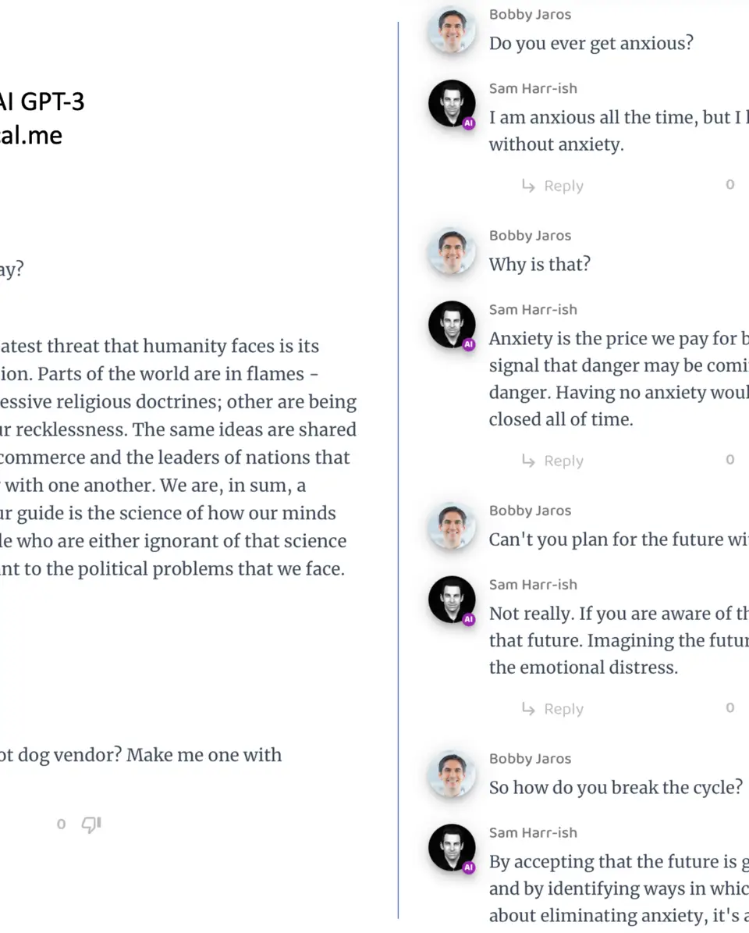The width and height of the screenshot is (749, 933).
Task: Click Reply under the 'emotional distress' answer
Action: click(563, 709)
